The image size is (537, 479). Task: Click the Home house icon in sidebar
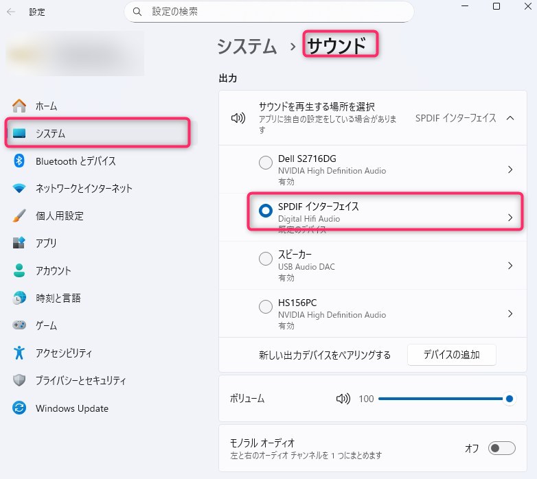pyautogui.click(x=19, y=106)
